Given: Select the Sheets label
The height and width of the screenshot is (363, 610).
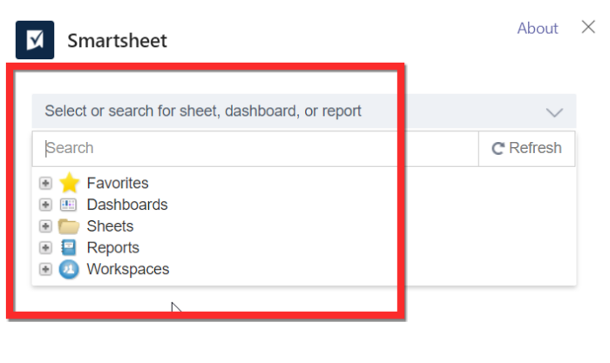Looking at the screenshot, I should click(x=110, y=227).
